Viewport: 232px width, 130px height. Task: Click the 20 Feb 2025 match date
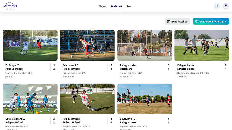[x=183, y=77]
